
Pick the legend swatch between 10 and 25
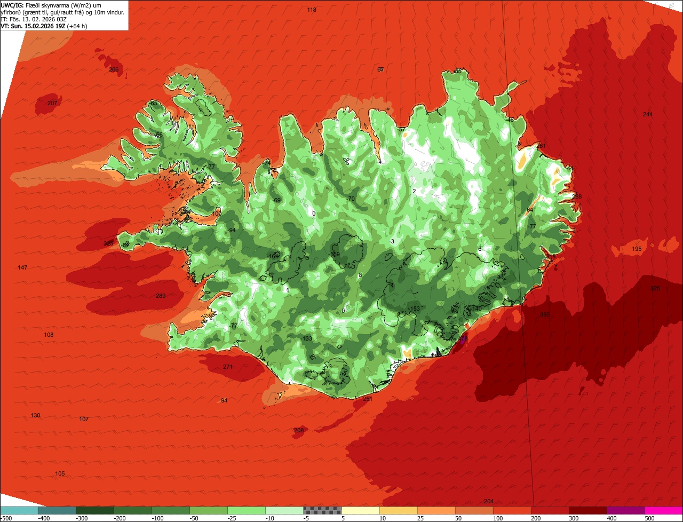point(398,510)
